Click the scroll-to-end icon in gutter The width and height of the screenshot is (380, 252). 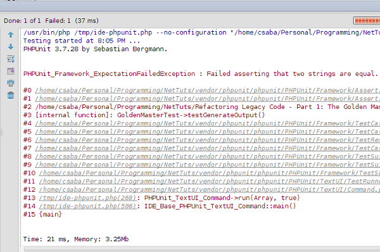coord(11,71)
